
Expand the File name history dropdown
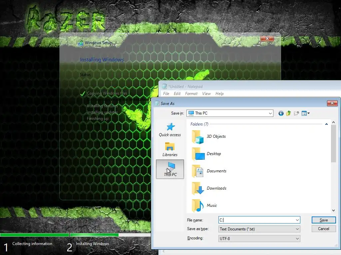[x=297, y=220]
